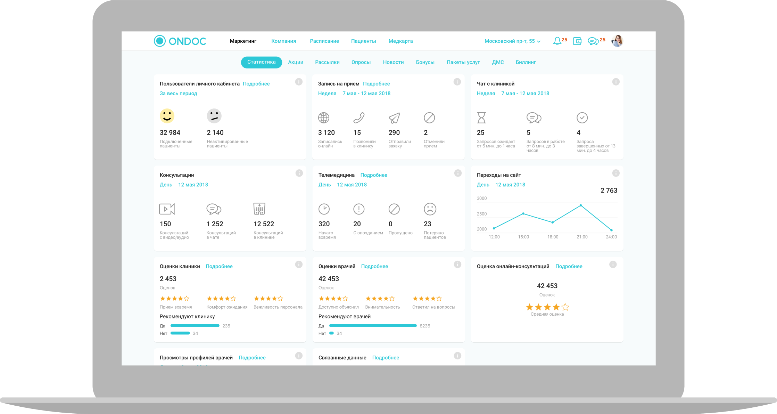This screenshot has height=414, width=777.
Task: Click Подробнее next to Оценки клиники
Action: (x=219, y=266)
